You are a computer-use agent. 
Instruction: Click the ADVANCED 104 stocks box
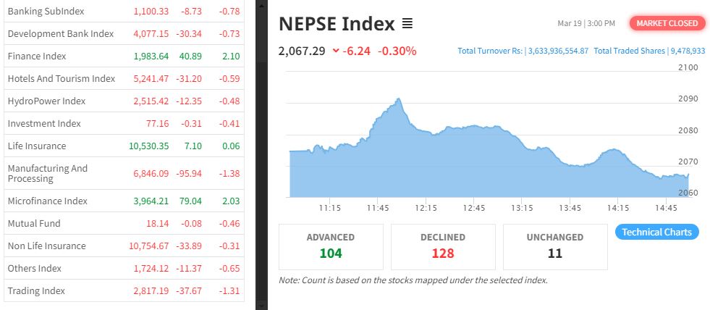pos(330,246)
